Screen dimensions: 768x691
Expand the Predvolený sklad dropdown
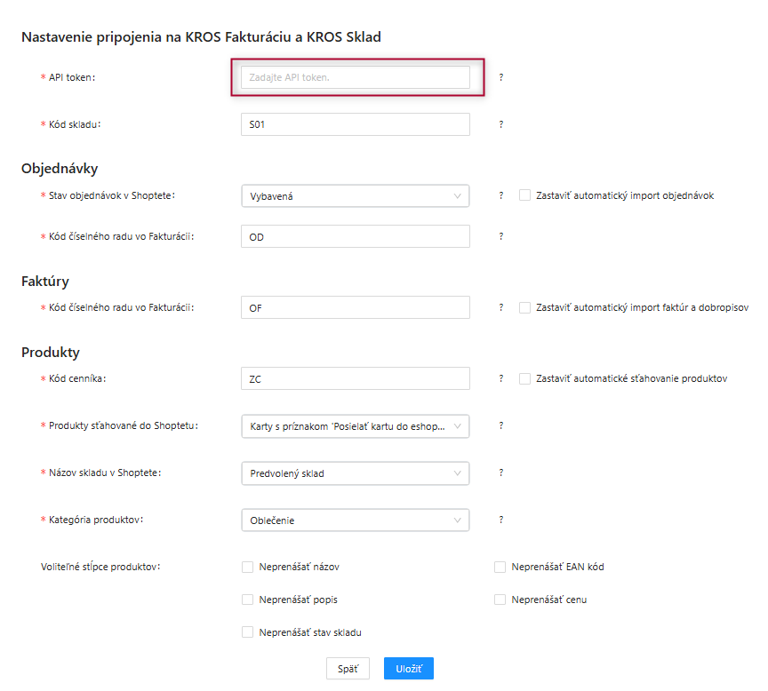(355, 473)
